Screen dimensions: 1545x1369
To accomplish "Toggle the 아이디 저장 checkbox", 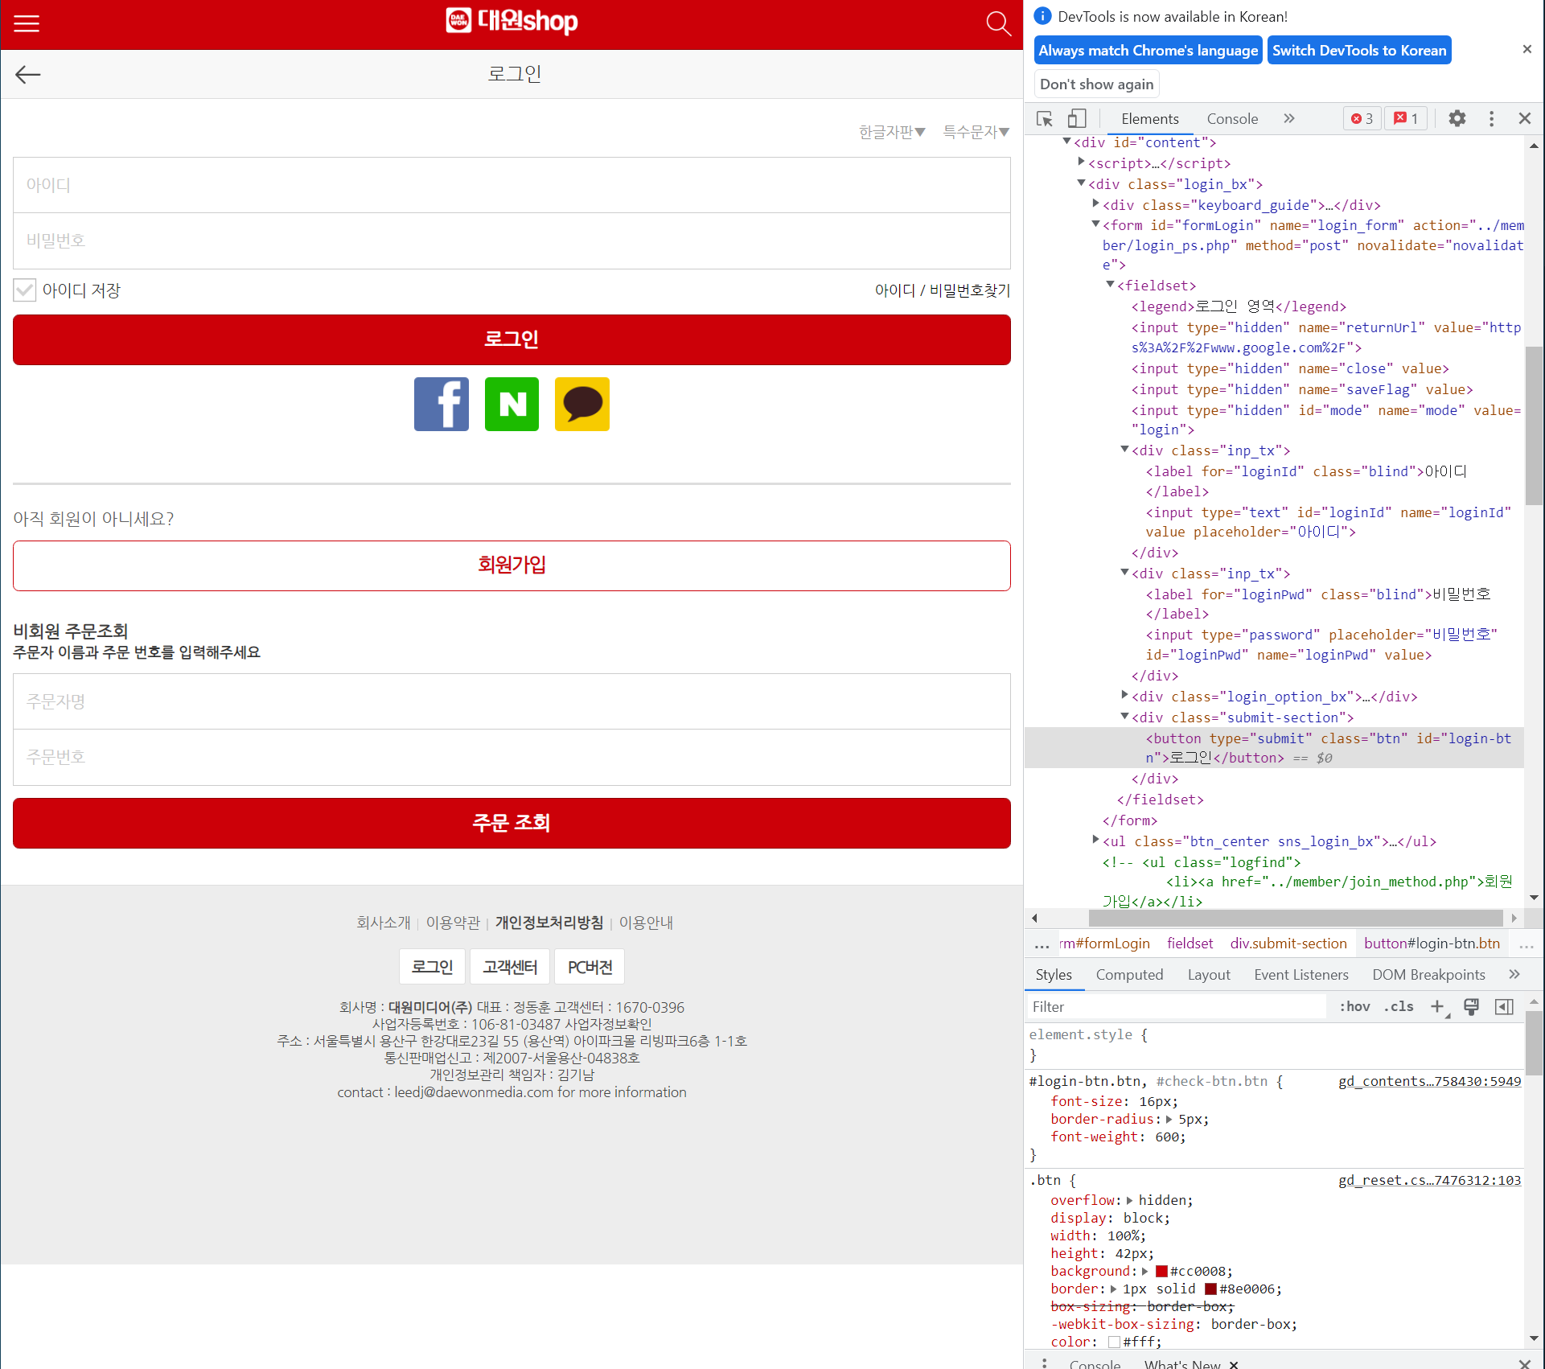I will (25, 290).
